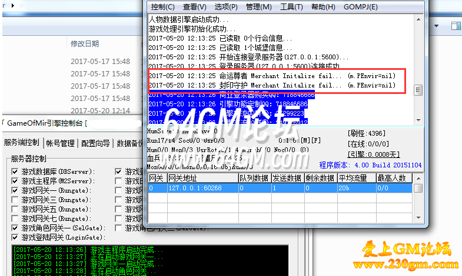Click the 发送数据 column header

(288, 178)
